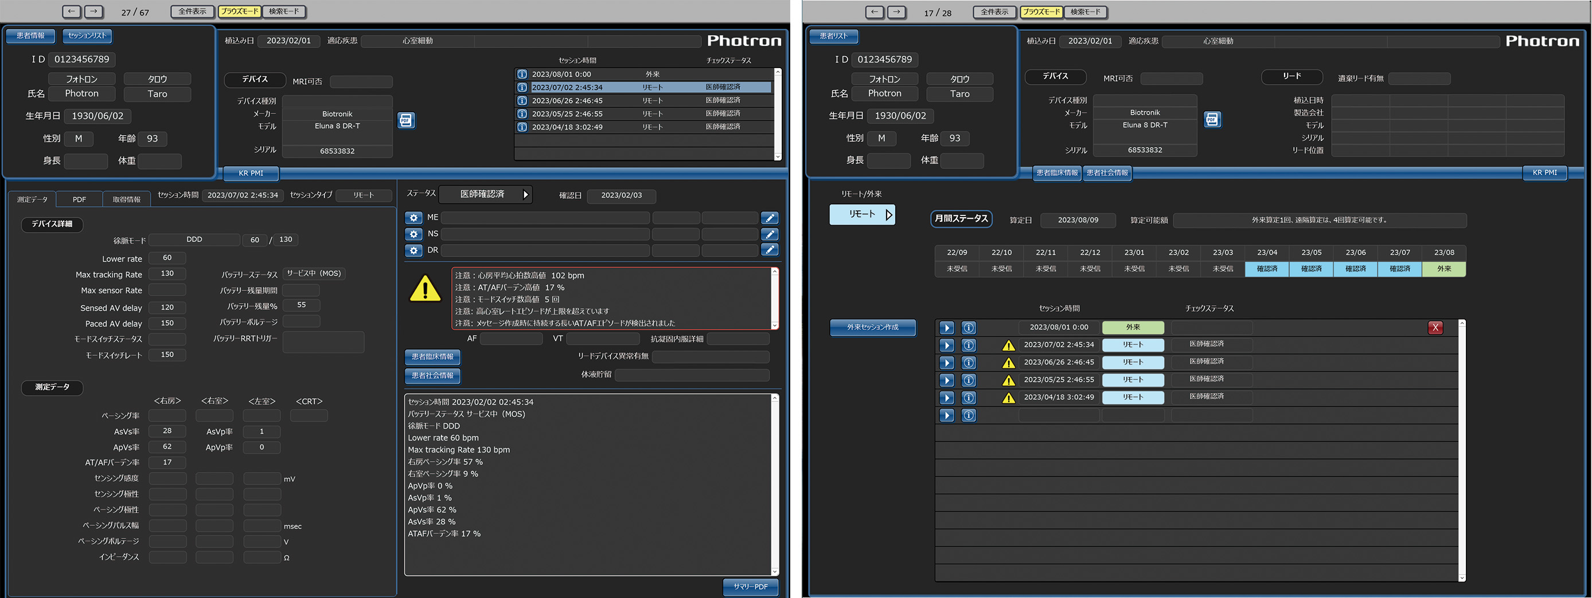Click the サマリーPDF button

[x=750, y=587]
